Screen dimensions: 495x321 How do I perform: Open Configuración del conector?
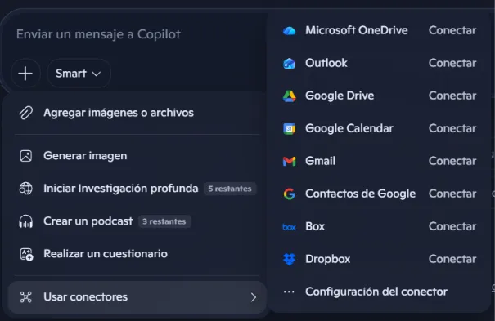[376, 292]
